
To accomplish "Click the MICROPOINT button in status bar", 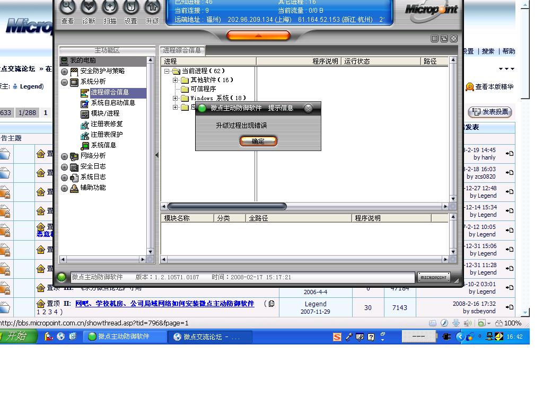I will point(434,278).
